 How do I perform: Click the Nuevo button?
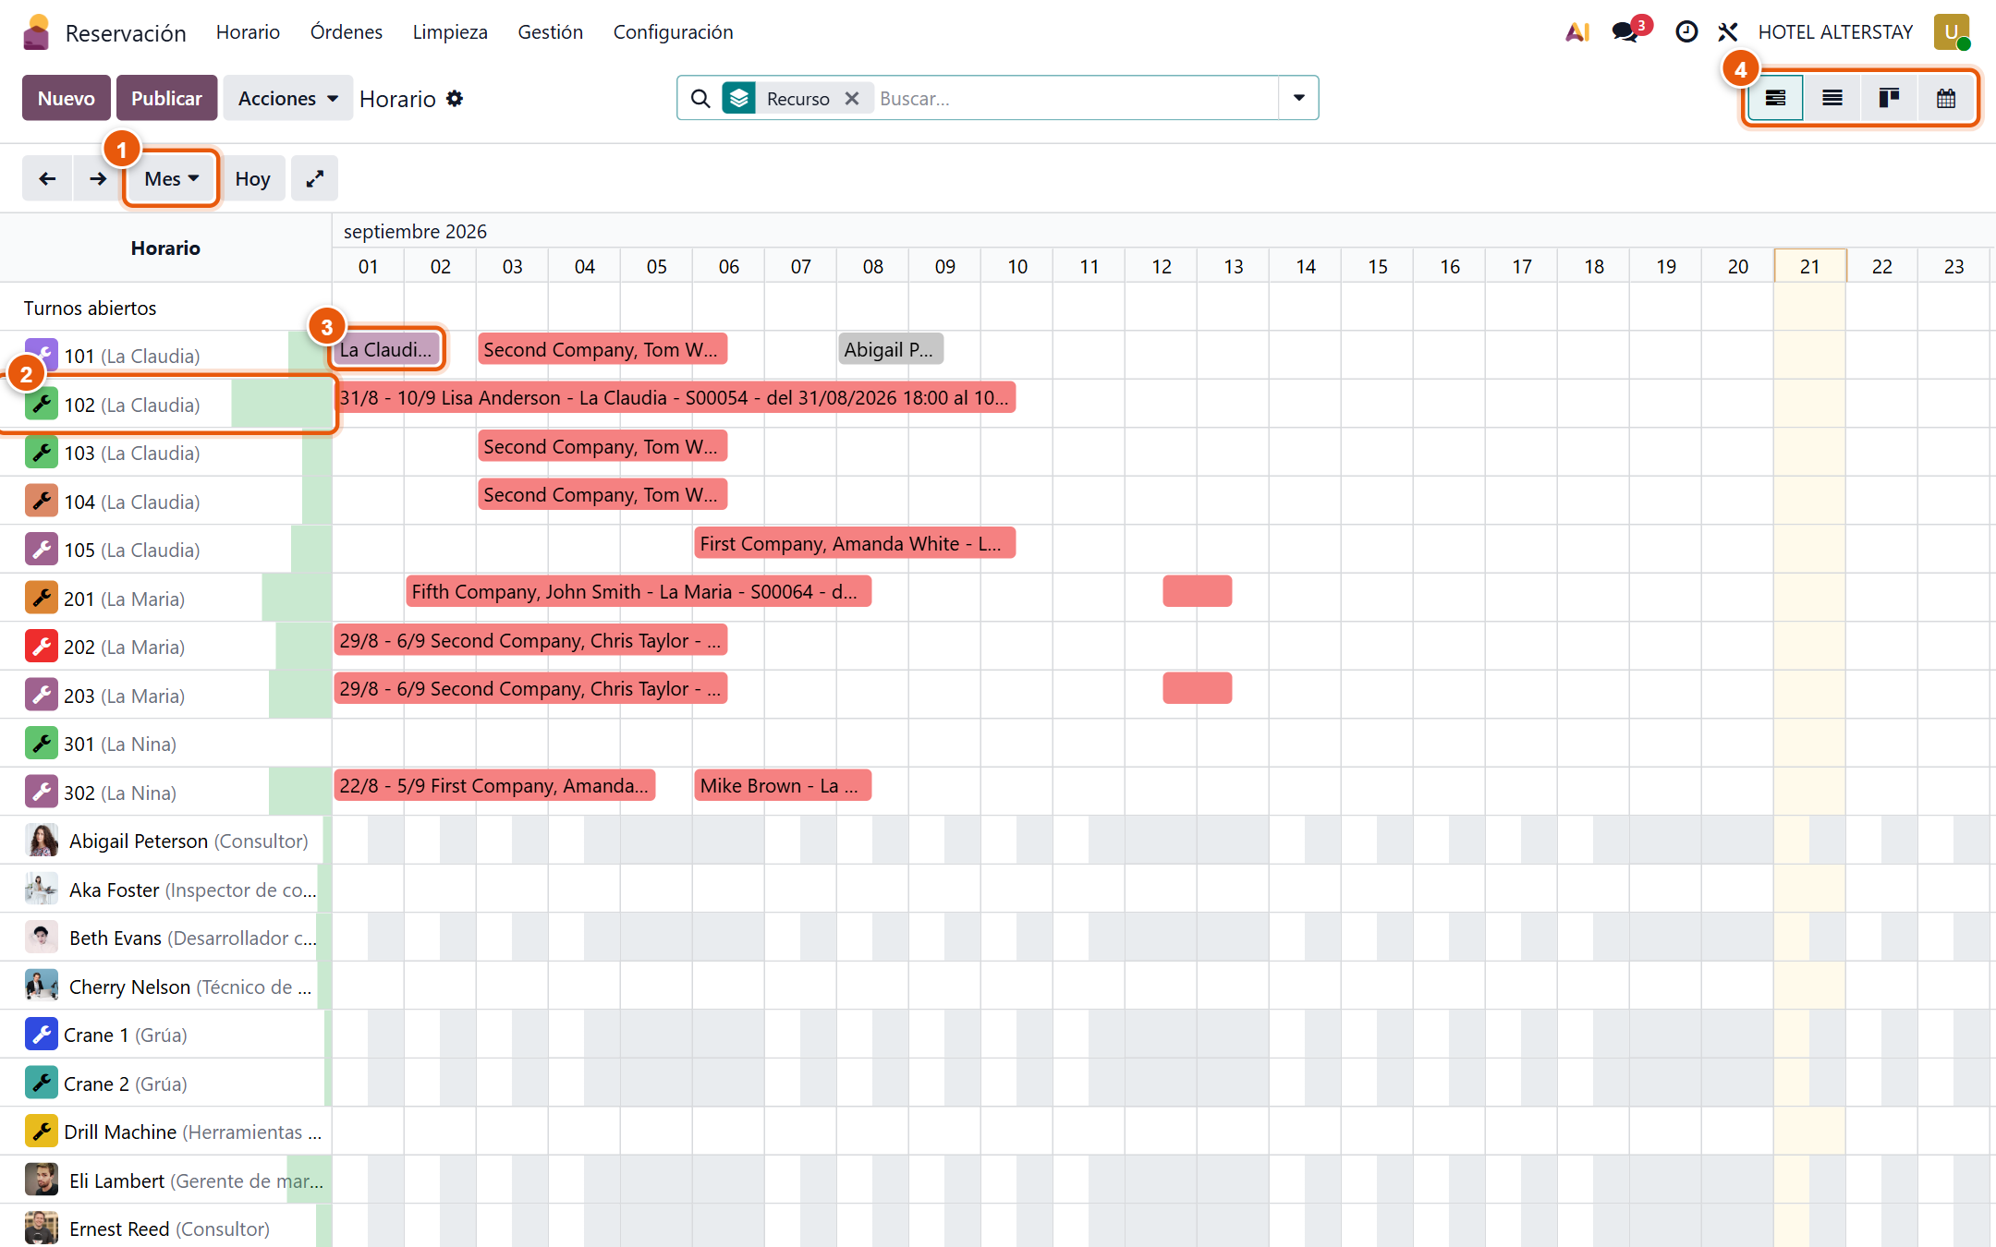click(x=67, y=98)
